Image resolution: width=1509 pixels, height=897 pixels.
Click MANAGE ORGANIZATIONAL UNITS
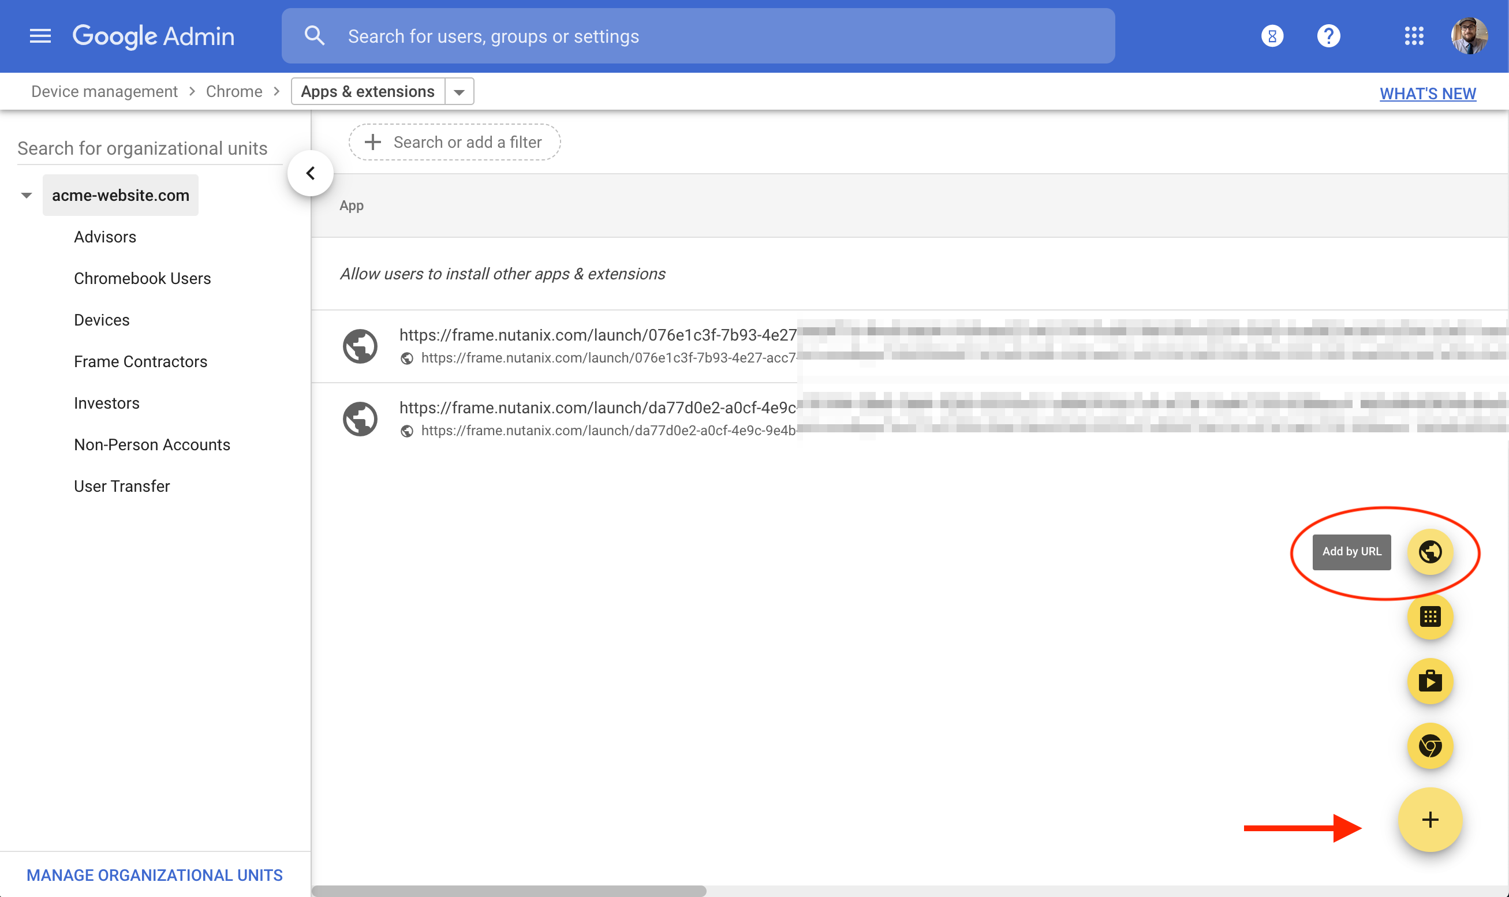tap(155, 874)
